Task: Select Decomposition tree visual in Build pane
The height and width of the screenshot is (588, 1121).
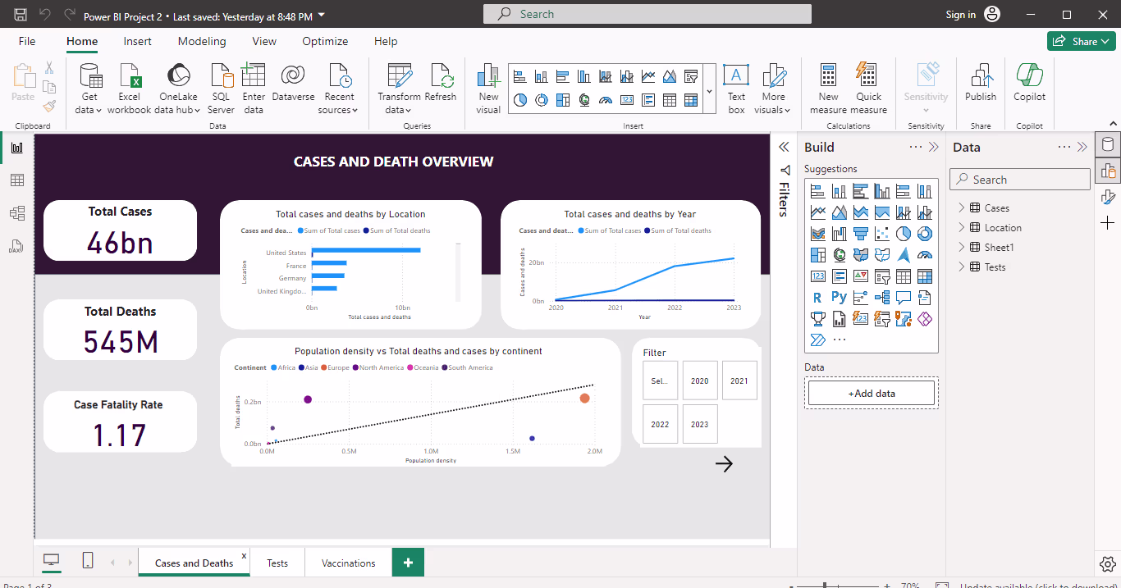Action: (x=882, y=298)
